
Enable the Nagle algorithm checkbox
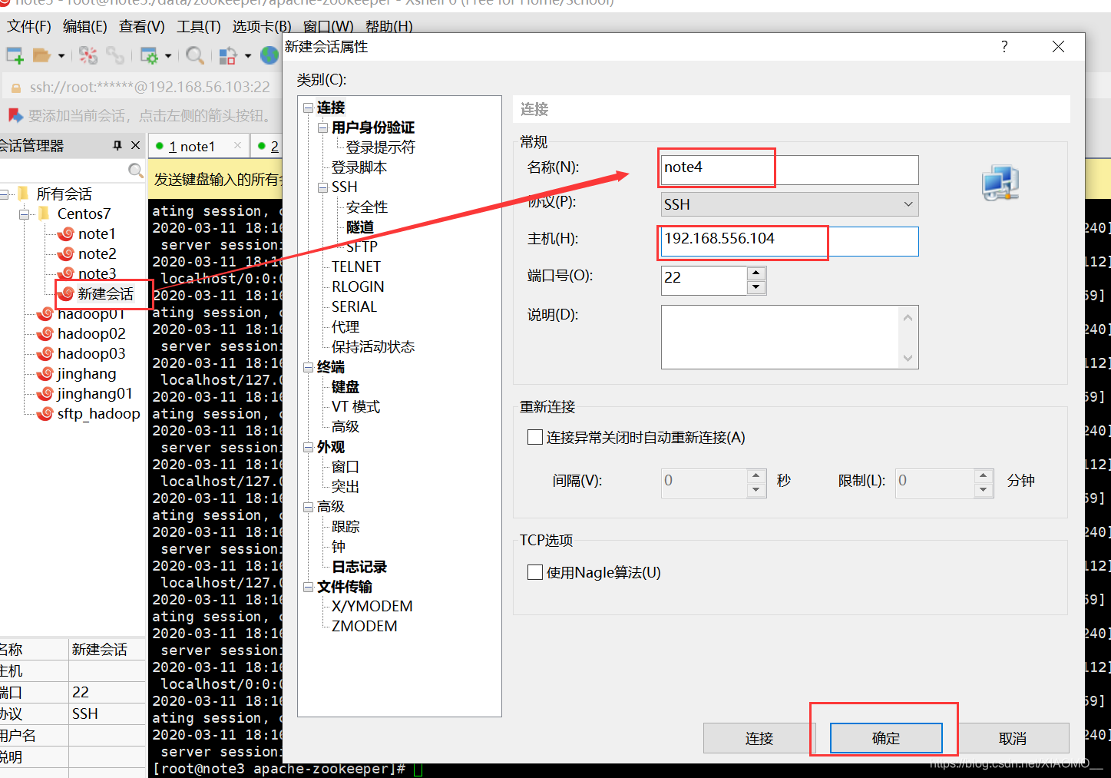(535, 572)
